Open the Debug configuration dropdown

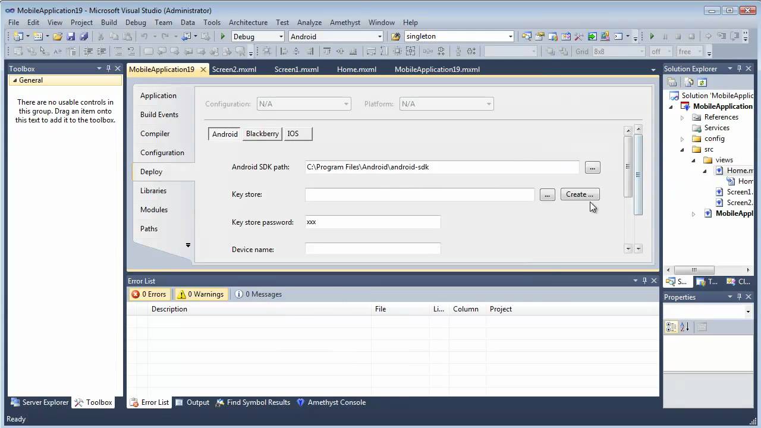[x=281, y=36]
